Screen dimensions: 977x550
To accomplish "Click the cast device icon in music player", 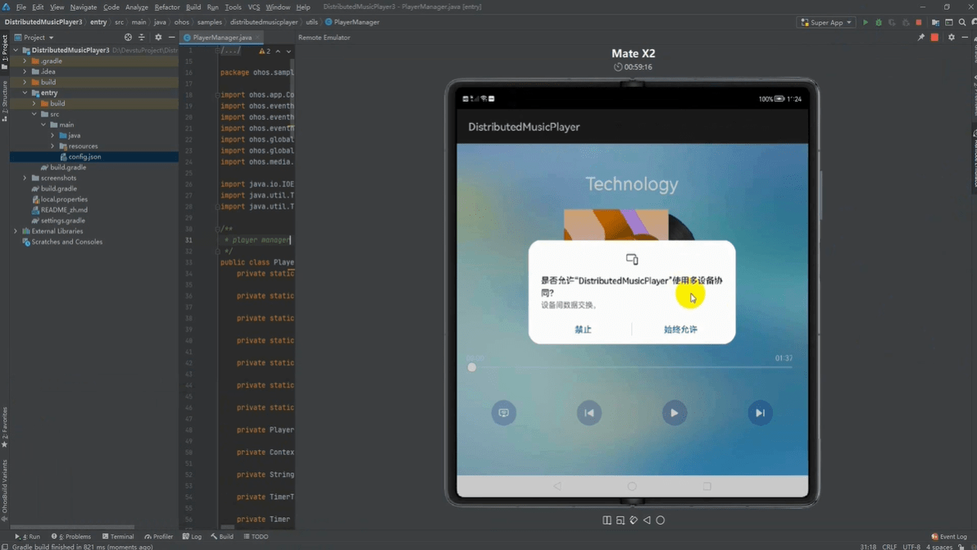I will 503,413.
